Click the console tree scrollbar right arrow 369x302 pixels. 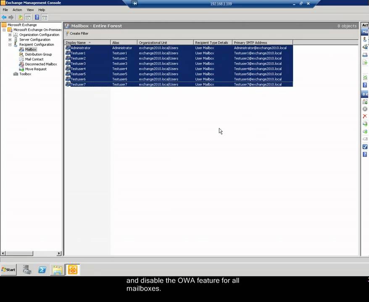tap(59, 253)
